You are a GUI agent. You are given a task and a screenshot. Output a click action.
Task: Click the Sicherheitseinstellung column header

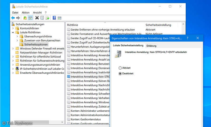pos(158,25)
